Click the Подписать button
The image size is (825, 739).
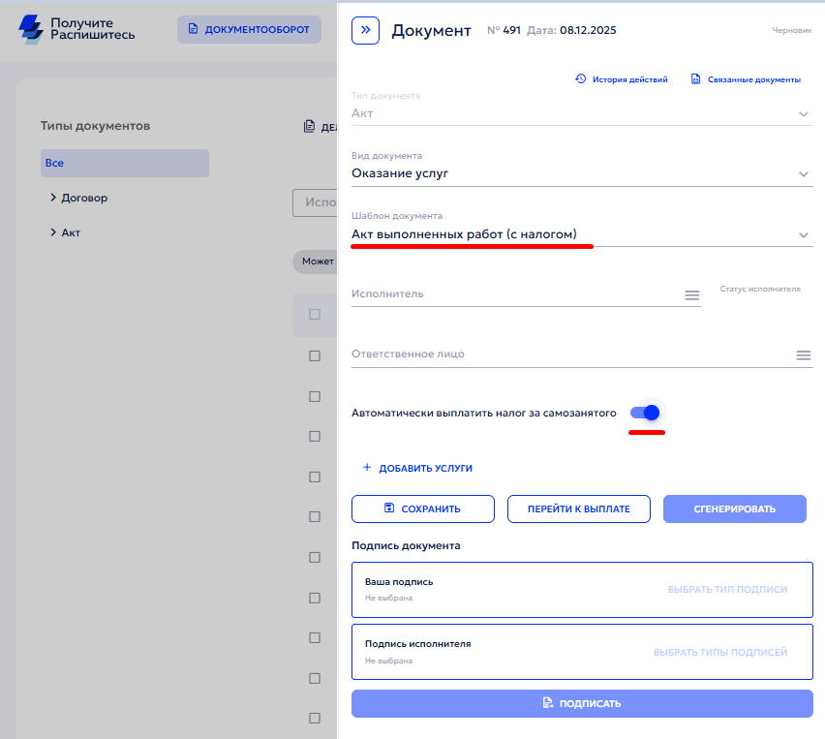582,704
